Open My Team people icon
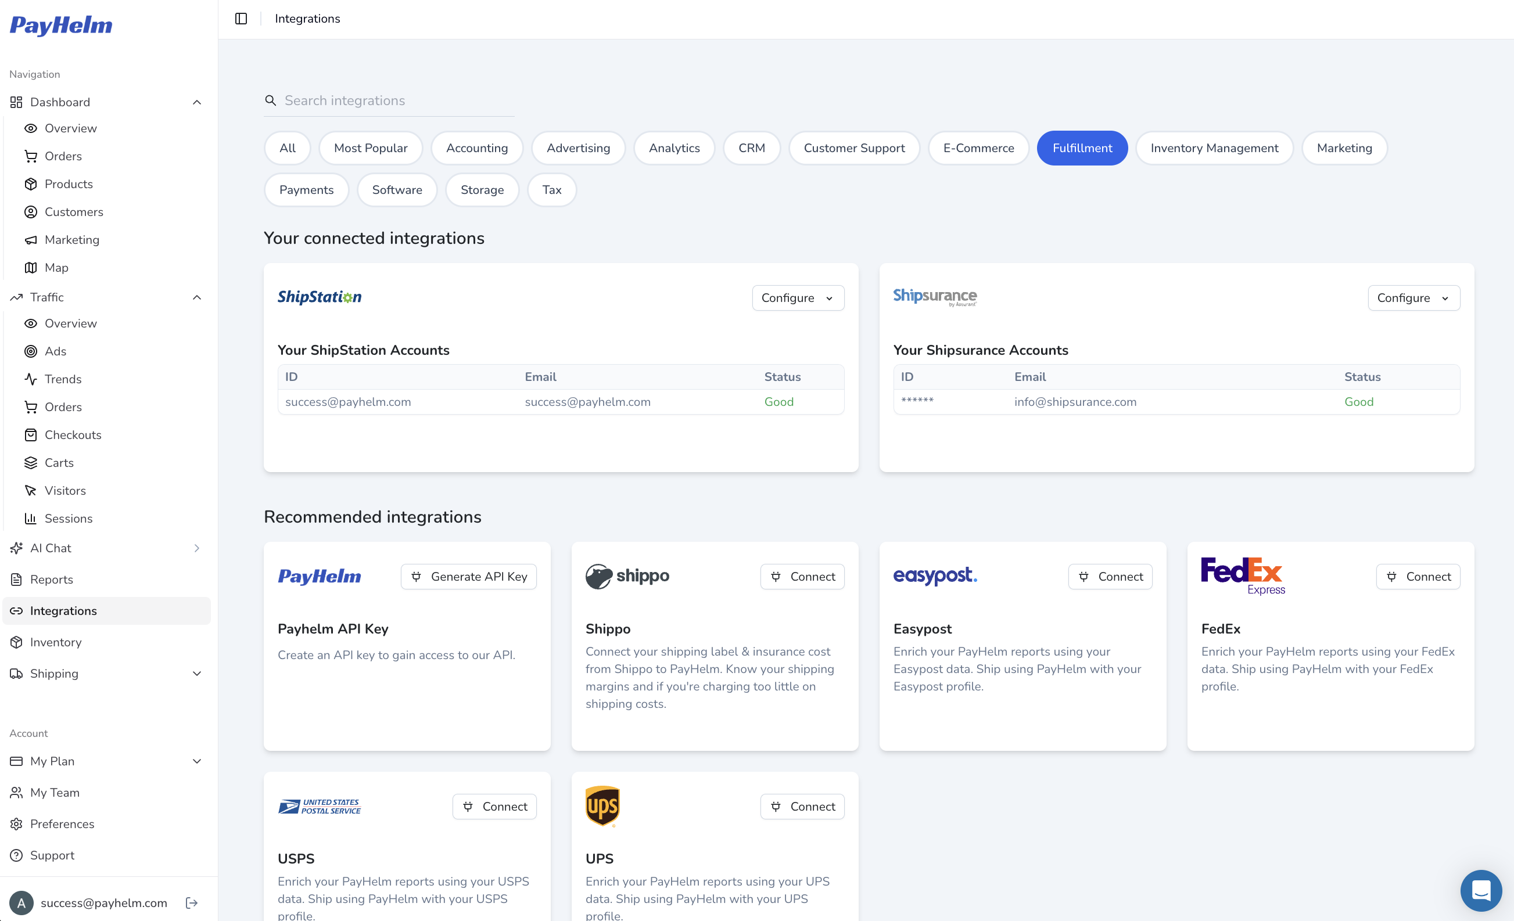 pos(17,793)
